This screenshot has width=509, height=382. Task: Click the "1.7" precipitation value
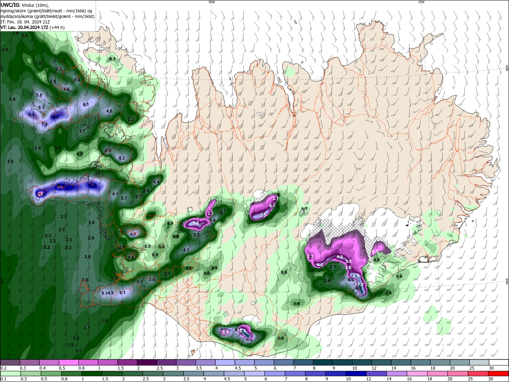[x=78, y=351]
